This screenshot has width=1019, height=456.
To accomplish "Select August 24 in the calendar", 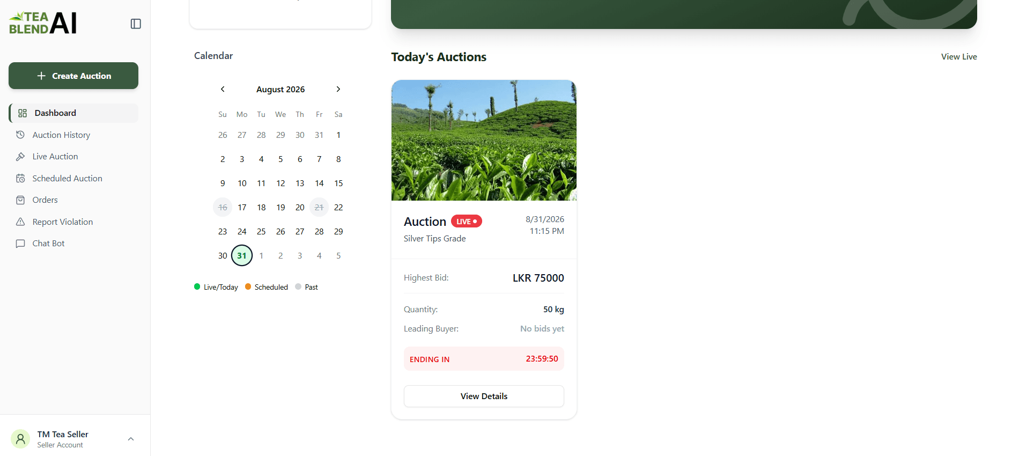I will [x=242, y=231].
